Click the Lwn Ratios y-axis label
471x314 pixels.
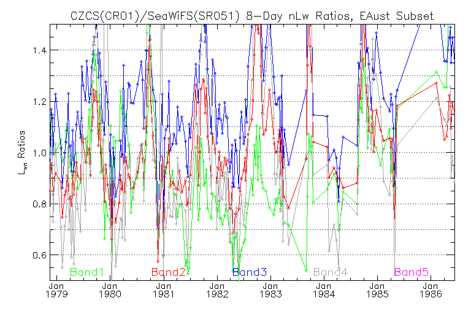click(21, 153)
